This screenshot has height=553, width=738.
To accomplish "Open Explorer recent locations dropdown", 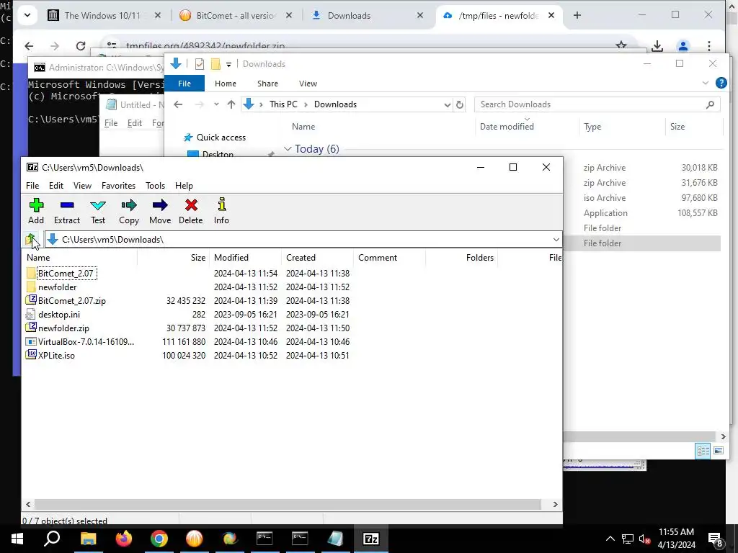I will (216, 104).
